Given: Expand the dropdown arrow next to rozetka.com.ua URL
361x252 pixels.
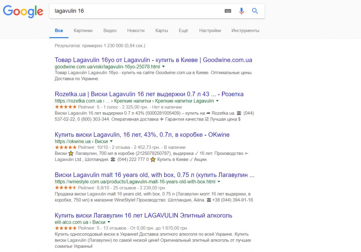Looking at the screenshot, I should [x=217, y=101].
